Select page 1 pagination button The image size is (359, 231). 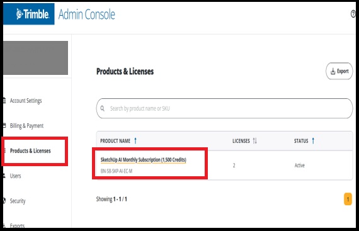348,199
